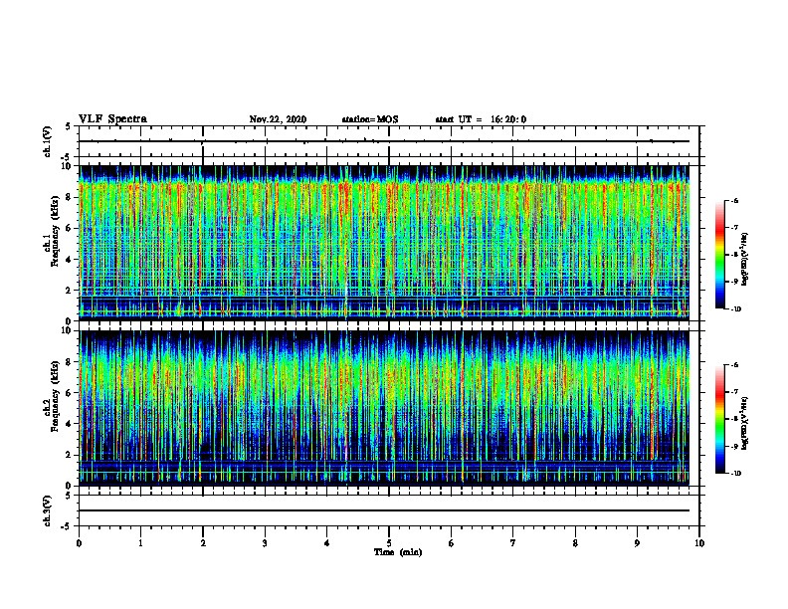The height and width of the screenshot is (609, 788).
Task: Click the "-5" tick label on the ch.1(V) axis
Action: coord(68,158)
